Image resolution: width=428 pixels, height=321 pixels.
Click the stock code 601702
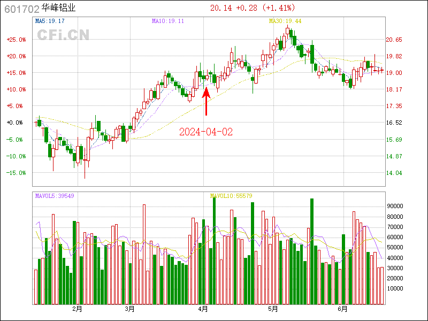point(22,9)
